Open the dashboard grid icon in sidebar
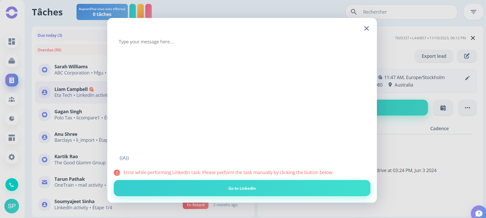 tap(12, 42)
